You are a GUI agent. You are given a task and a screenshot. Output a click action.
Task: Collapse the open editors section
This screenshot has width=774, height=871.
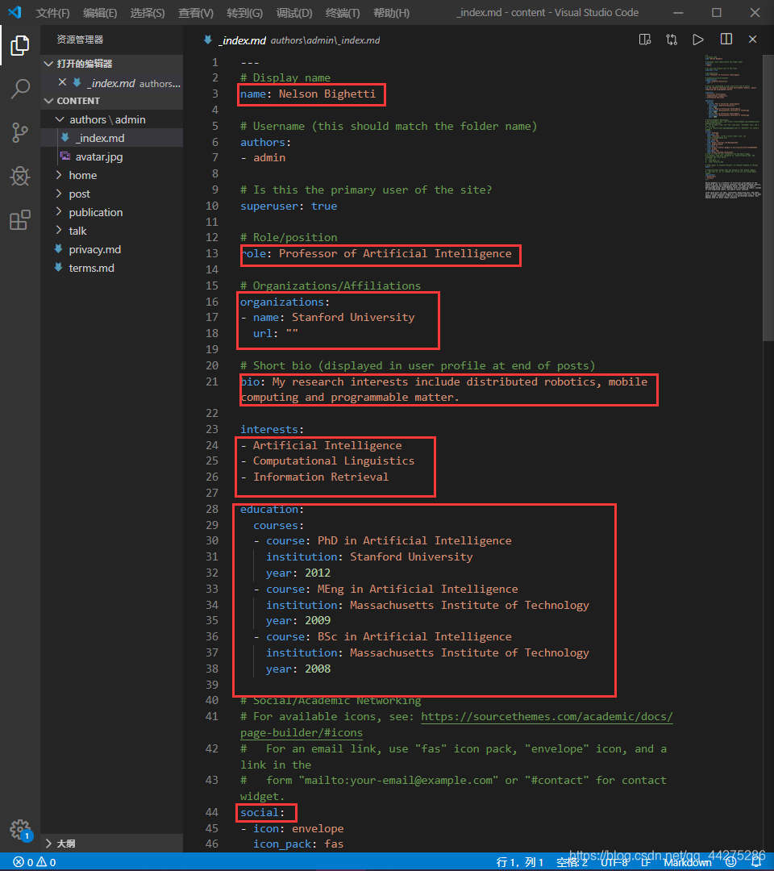[x=49, y=64]
